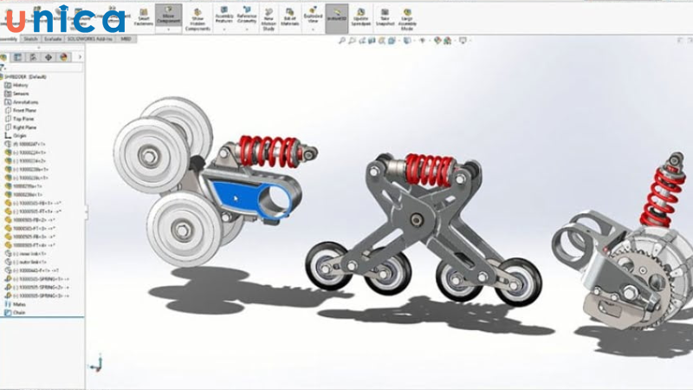Click Edit Appearance icon

click(x=437, y=41)
